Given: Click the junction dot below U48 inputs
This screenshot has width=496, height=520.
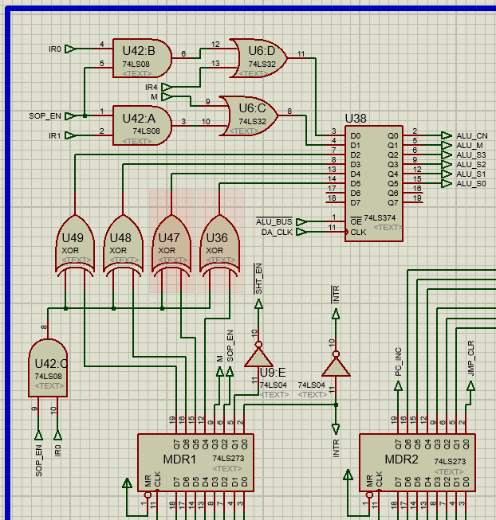Looking at the screenshot, I should pyautogui.click(x=113, y=308).
